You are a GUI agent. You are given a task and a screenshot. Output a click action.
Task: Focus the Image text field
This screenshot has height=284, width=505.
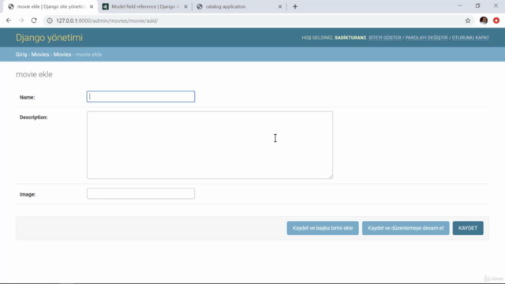coord(140,193)
